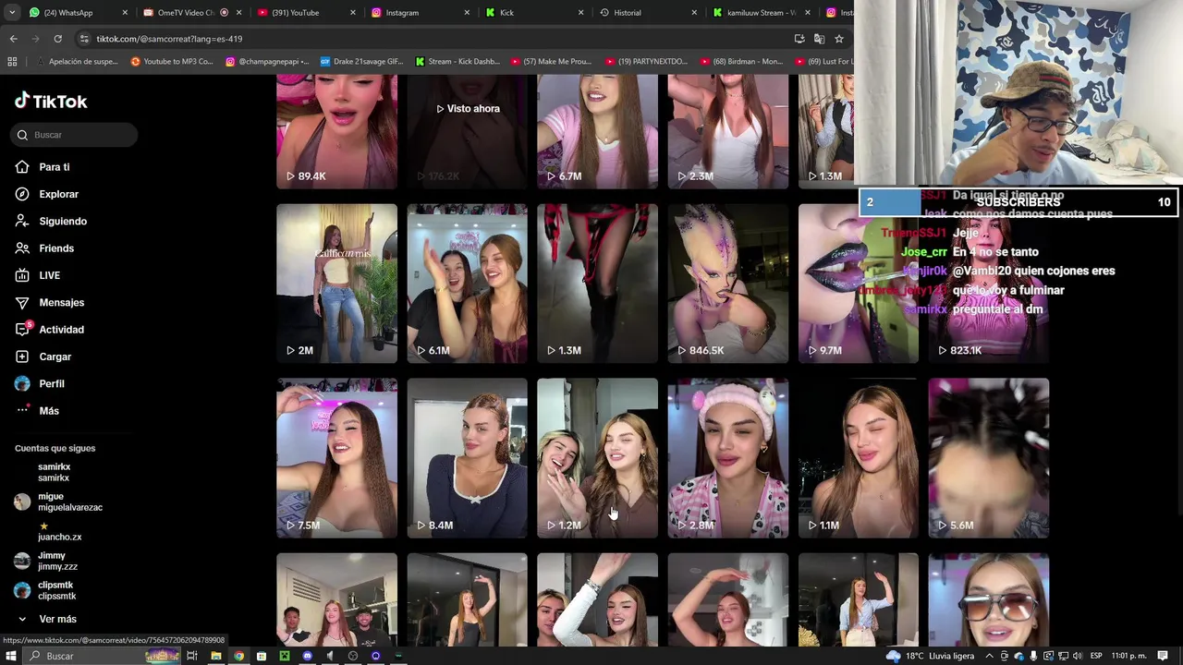Screen dimensions: 1183x665
Task: Show hidden system tray icons
Action: (x=990, y=656)
